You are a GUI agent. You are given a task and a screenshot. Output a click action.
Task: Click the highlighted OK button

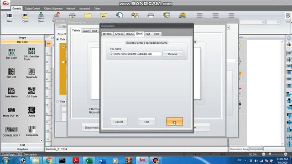coord(174,122)
